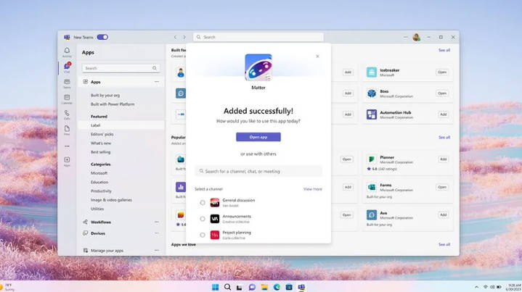Expand the Manage your apps section
Viewport: 522px width, 292px height.
point(157,251)
